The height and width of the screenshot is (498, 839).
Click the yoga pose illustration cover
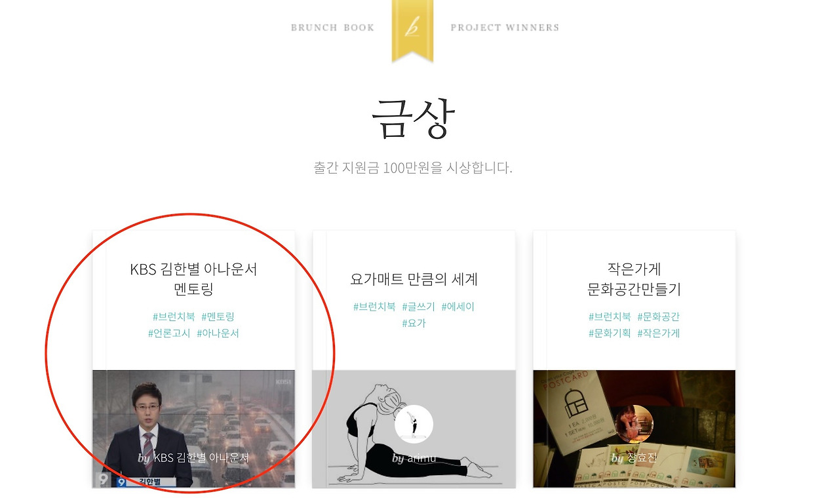click(414, 429)
